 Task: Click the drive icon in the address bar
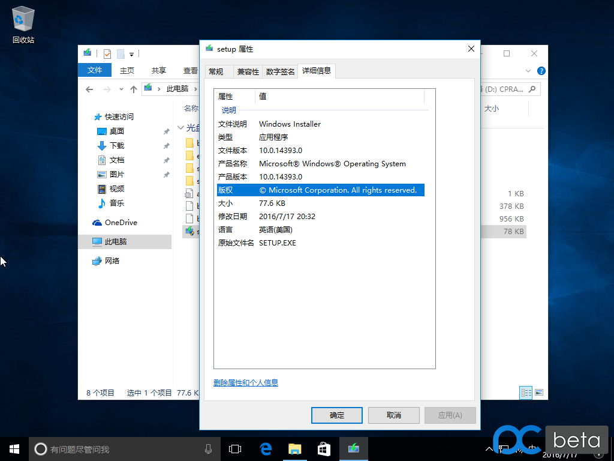148,88
